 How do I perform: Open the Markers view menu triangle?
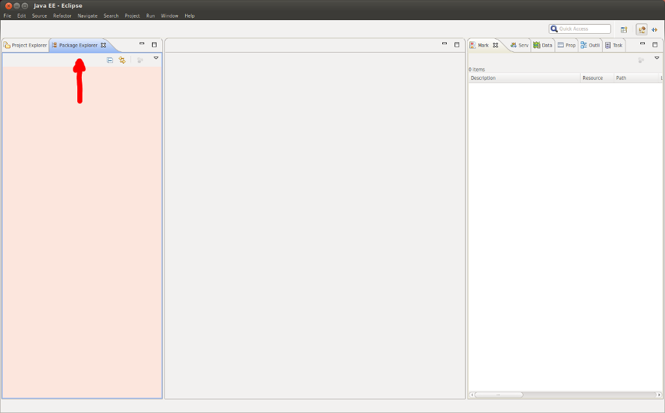(x=657, y=58)
